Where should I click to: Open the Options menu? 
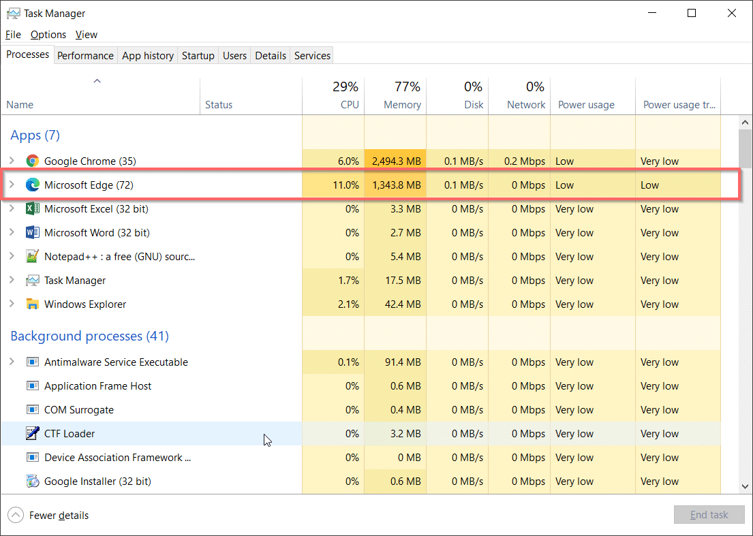pos(48,35)
